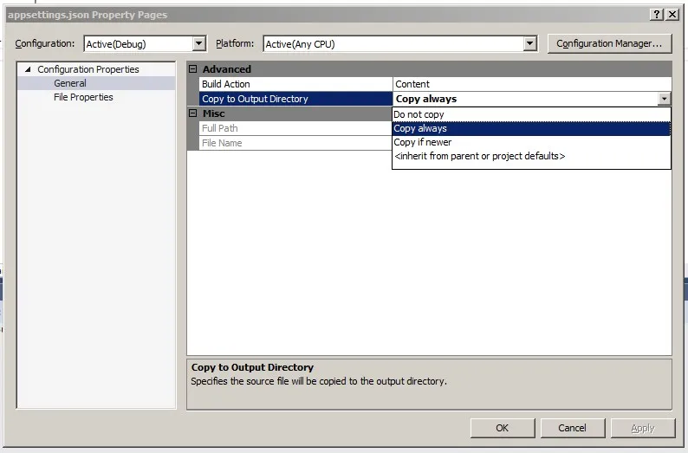Viewport: 688px width, 453px height.
Task: Click the Cancel button
Action: [573, 428]
